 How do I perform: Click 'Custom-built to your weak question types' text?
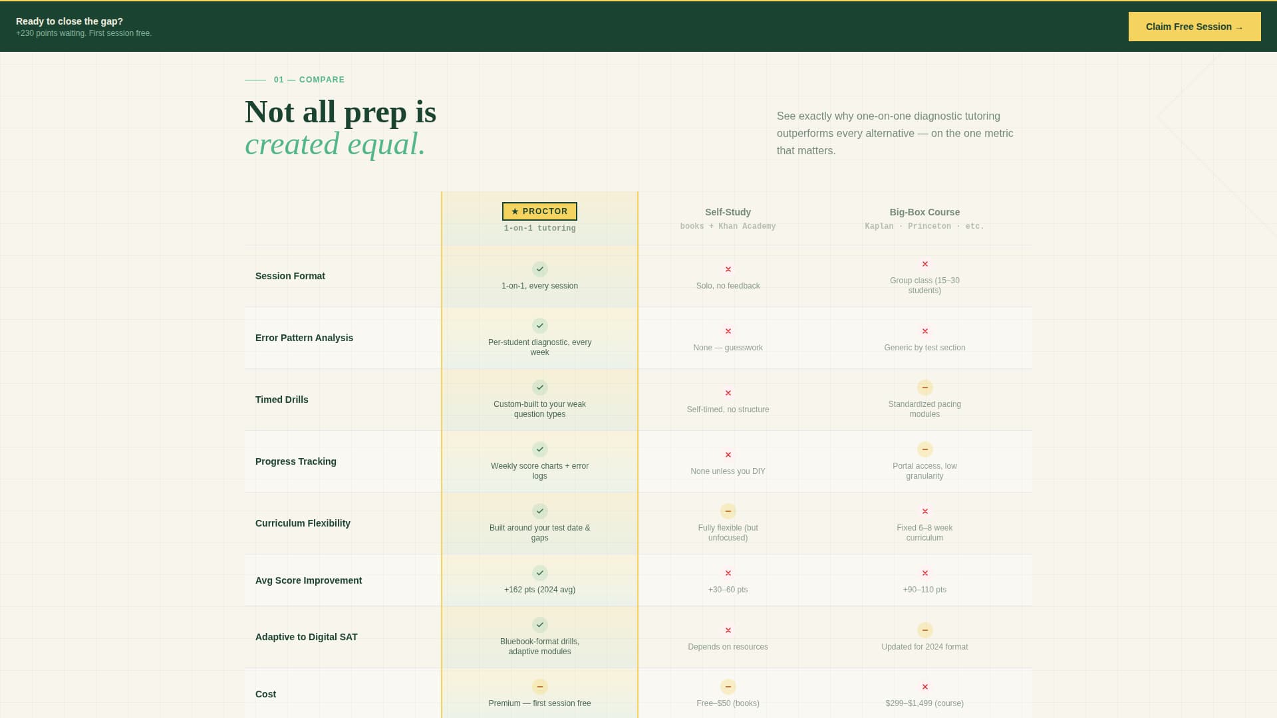tap(539, 410)
